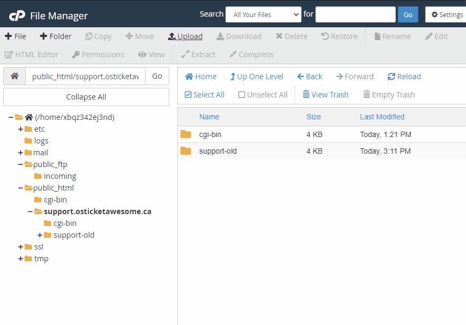Sort by Name column header

coord(209,117)
